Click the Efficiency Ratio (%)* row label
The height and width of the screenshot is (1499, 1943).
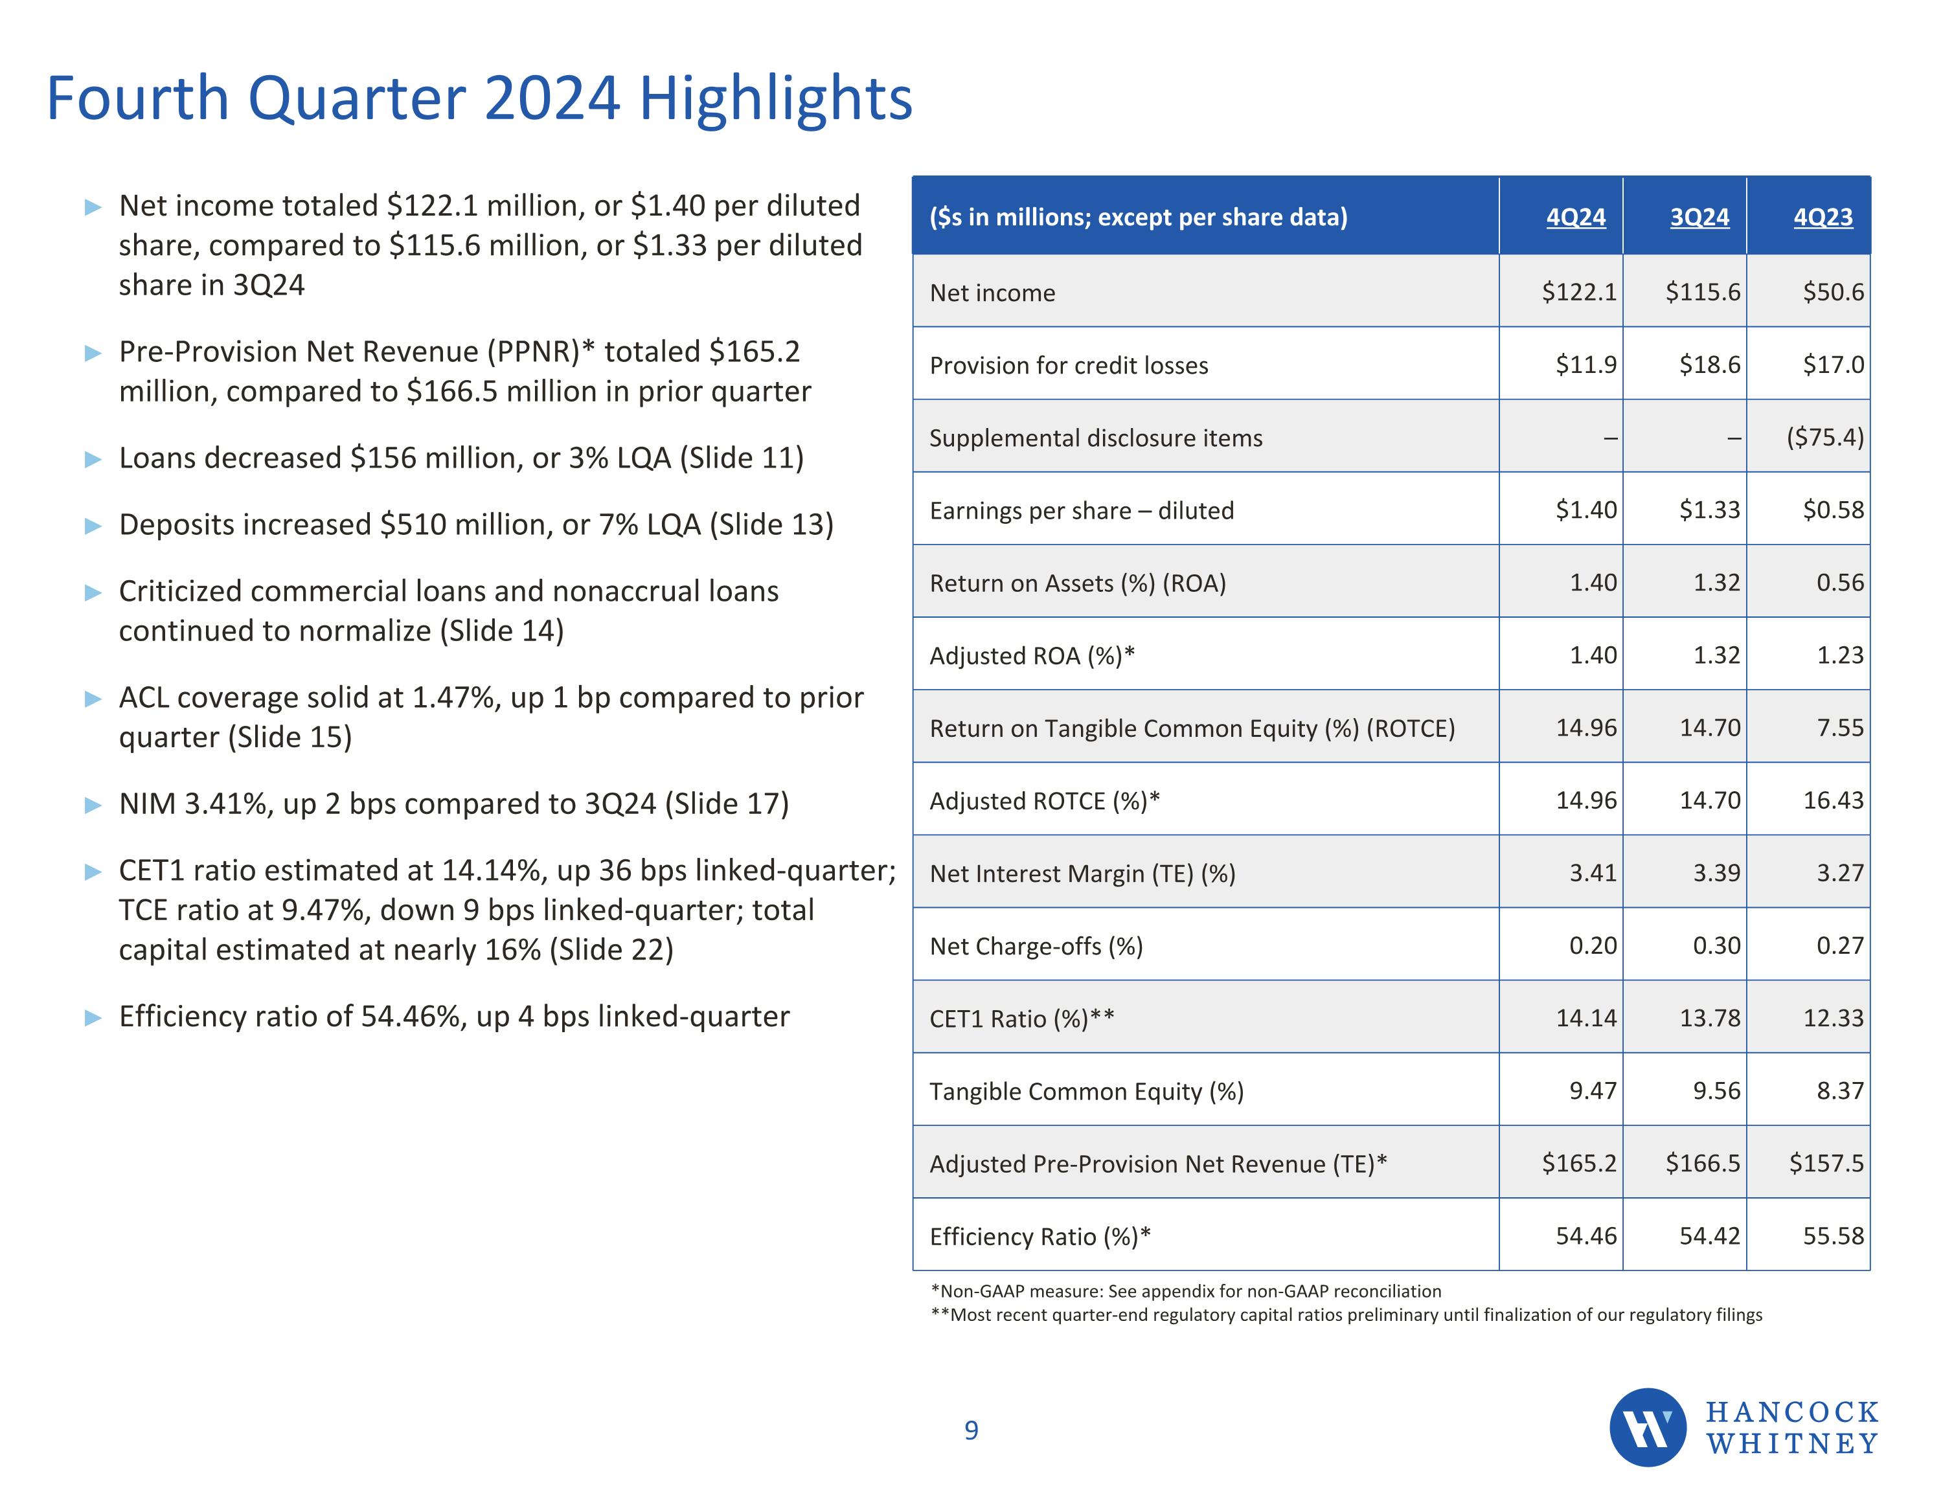[x=1040, y=1237]
